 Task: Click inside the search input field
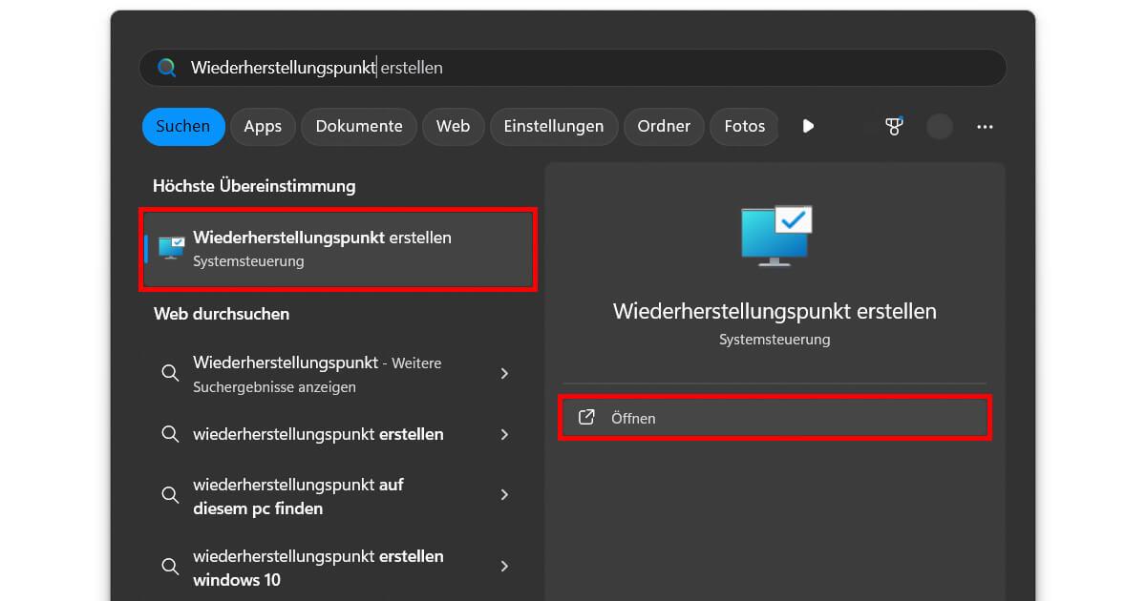573,67
